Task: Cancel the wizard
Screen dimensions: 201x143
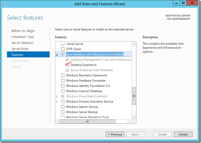Action: pyautogui.click(x=183, y=134)
